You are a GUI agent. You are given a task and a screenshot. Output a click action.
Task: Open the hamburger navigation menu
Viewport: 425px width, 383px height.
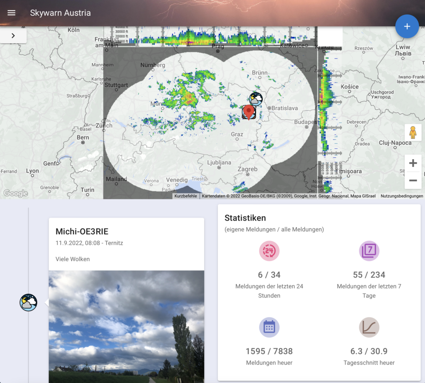click(11, 13)
